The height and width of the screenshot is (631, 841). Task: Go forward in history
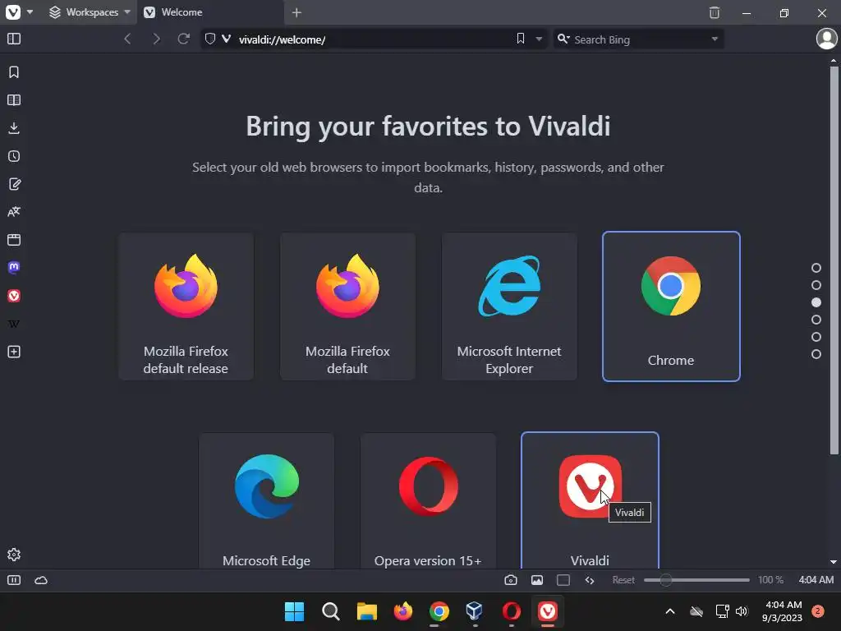point(156,39)
